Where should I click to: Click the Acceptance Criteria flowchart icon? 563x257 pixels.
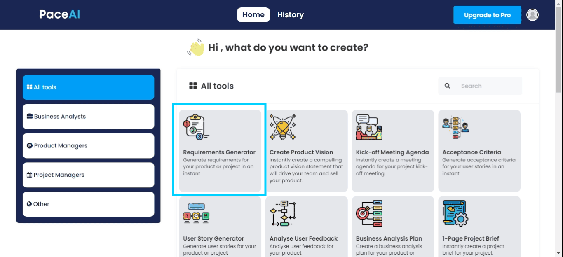click(x=455, y=126)
